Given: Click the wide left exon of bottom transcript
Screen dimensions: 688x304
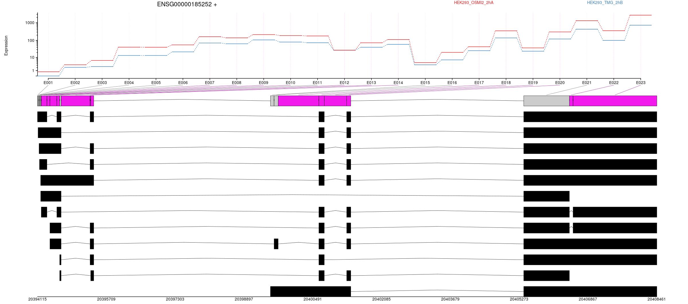Looking at the screenshot, I should point(310,291).
